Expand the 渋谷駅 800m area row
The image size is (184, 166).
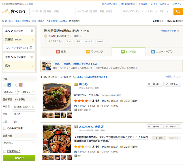pyautogui.click(x=19, y=40)
